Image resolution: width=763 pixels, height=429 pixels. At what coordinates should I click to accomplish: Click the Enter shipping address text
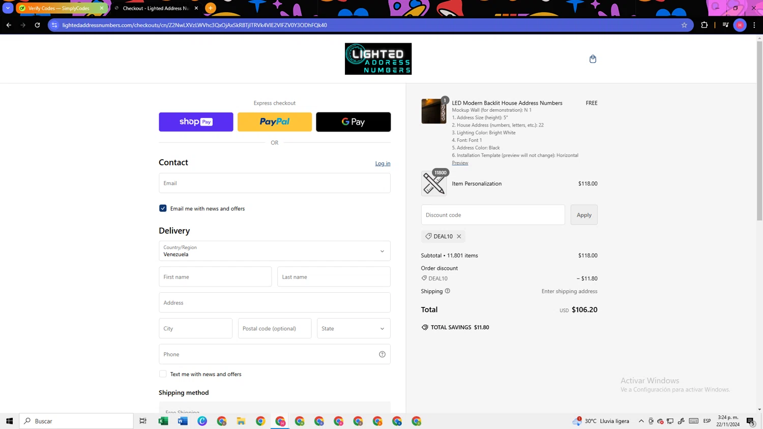pyautogui.click(x=569, y=291)
